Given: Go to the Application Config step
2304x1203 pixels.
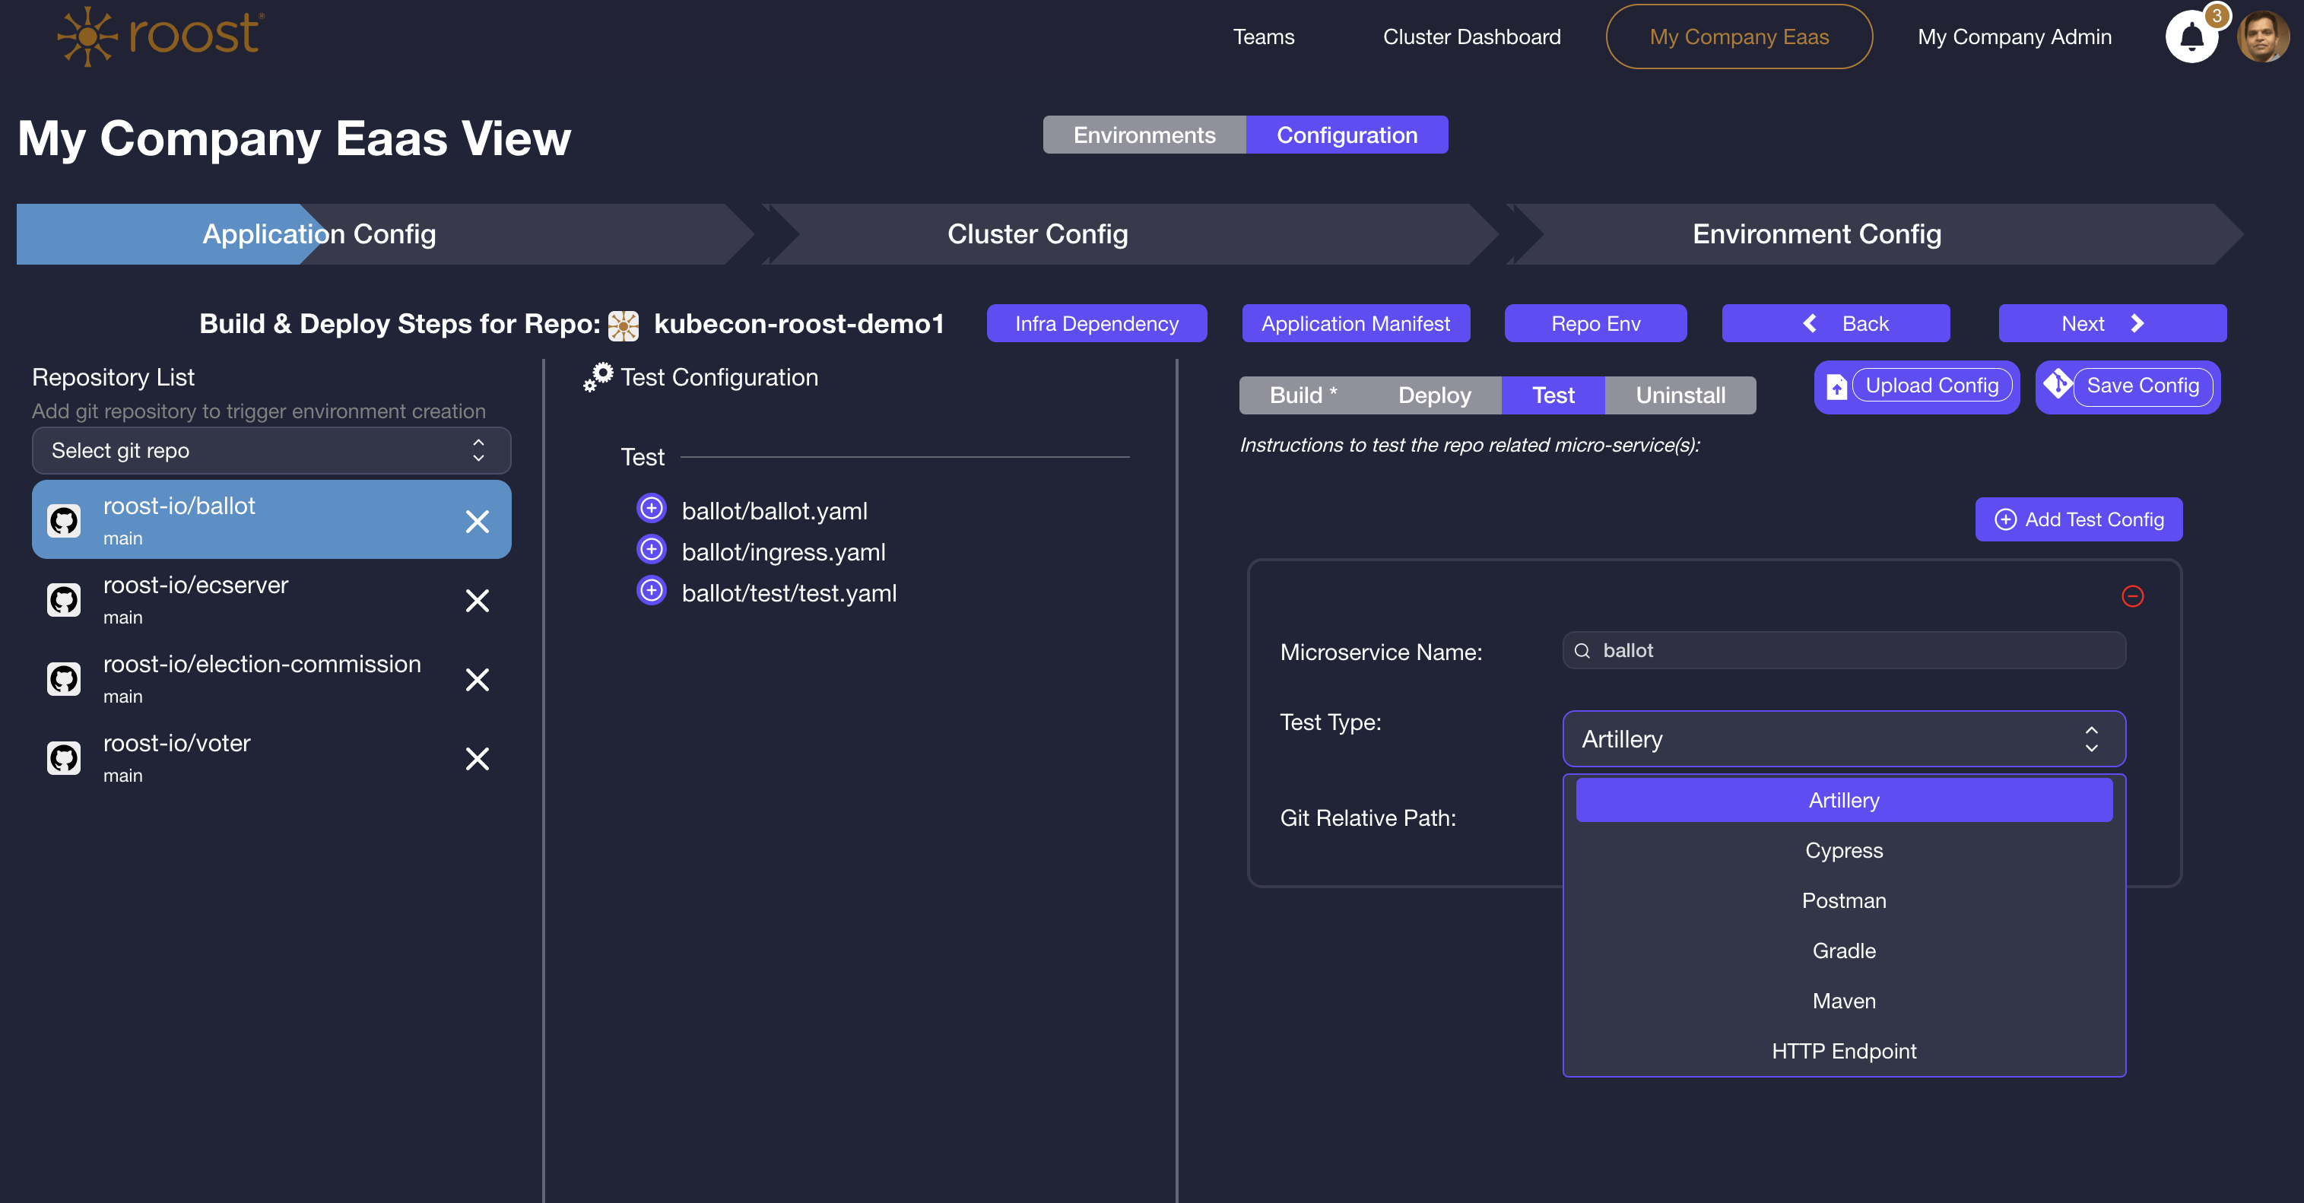Looking at the screenshot, I should (385, 233).
